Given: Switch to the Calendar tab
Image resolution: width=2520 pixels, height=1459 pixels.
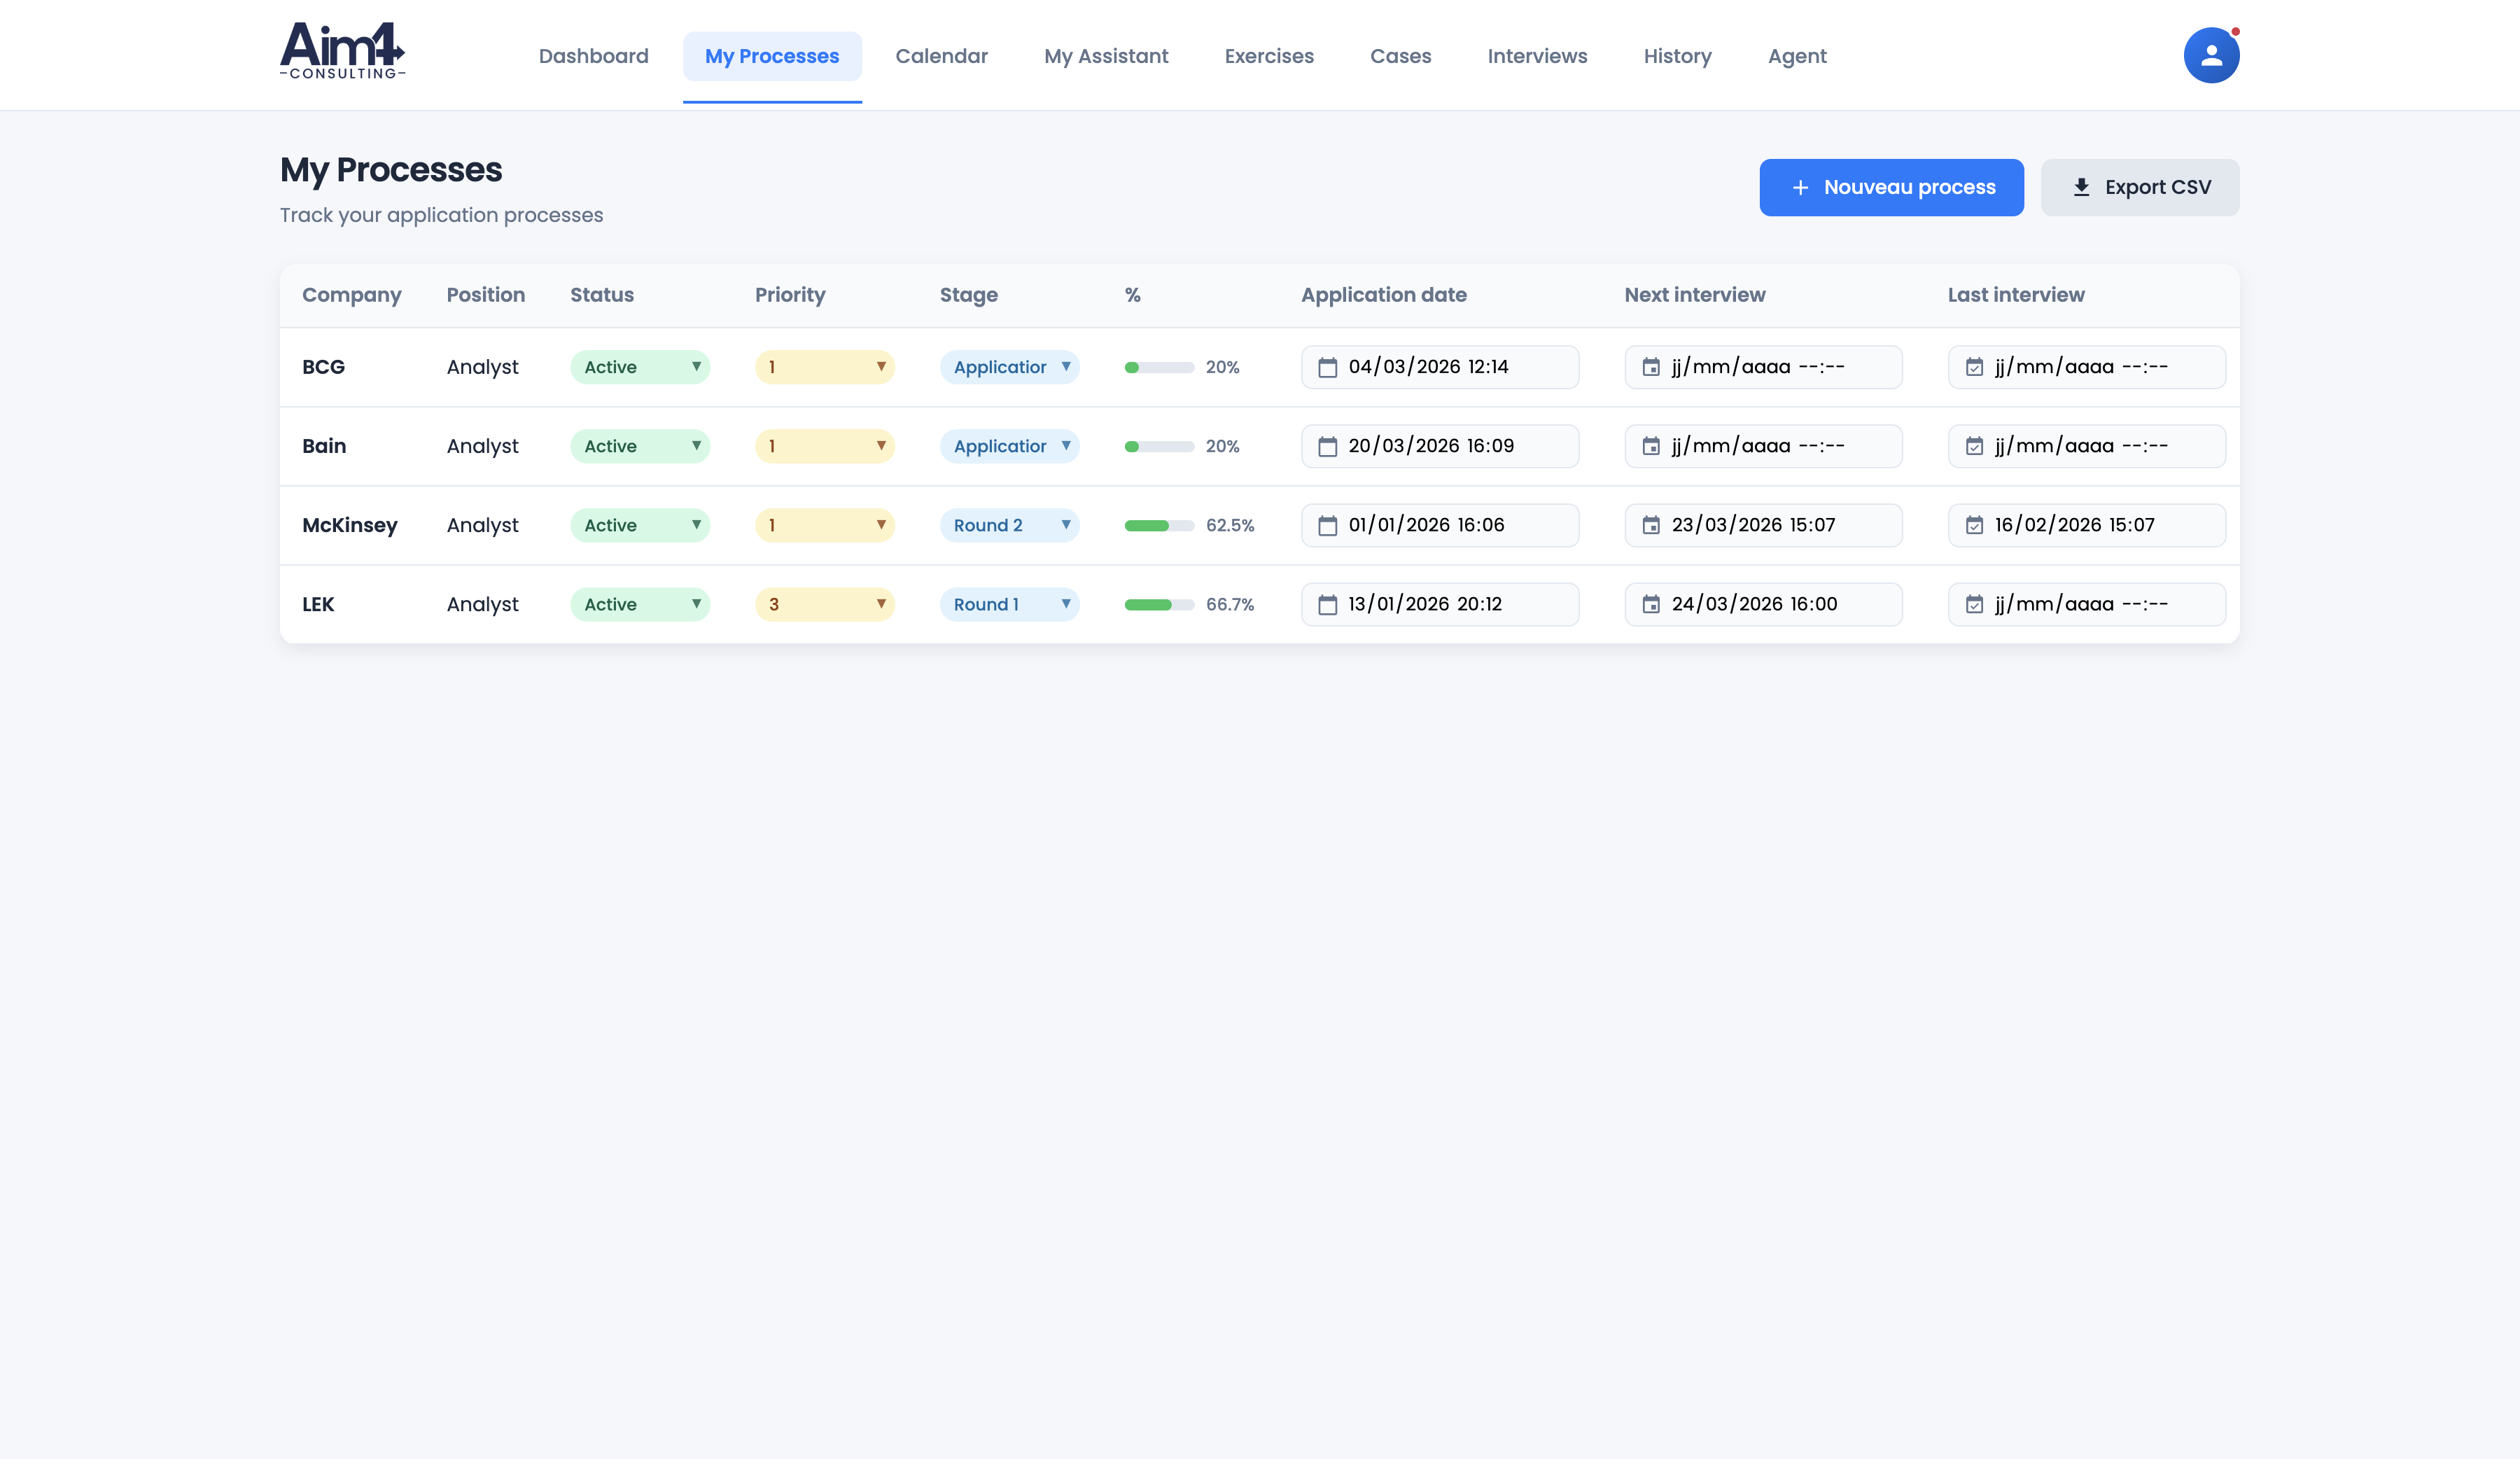Looking at the screenshot, I should tap(941, 56).
